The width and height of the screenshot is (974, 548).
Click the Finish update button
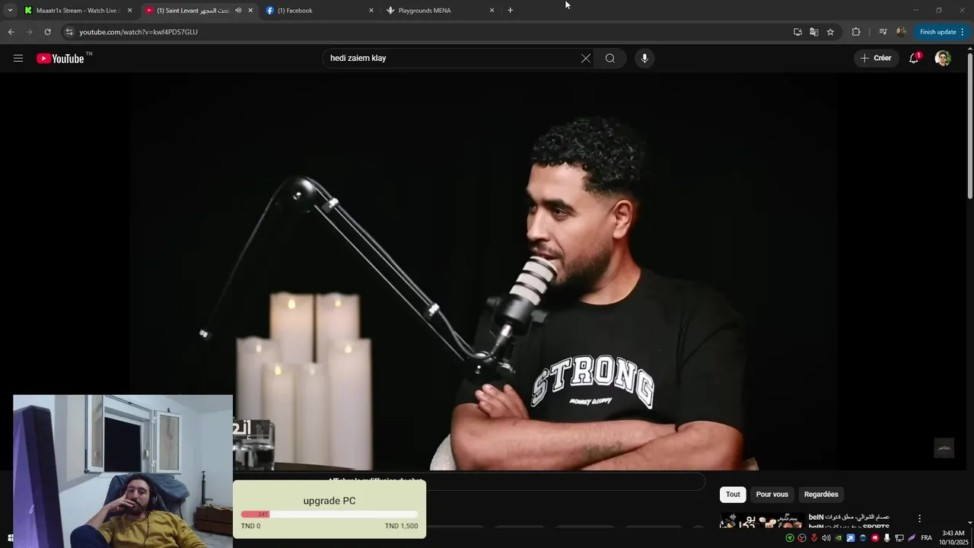tap(941, 32)
